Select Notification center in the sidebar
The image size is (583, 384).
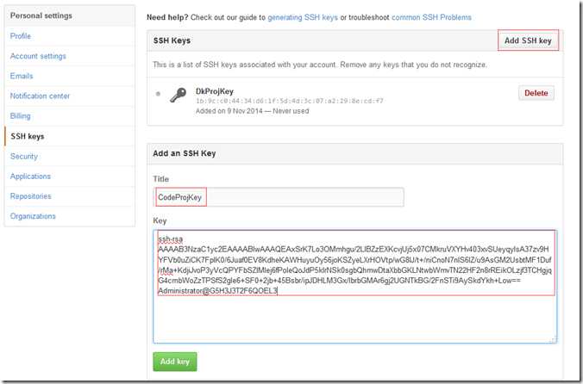click(x=40, y=96)
